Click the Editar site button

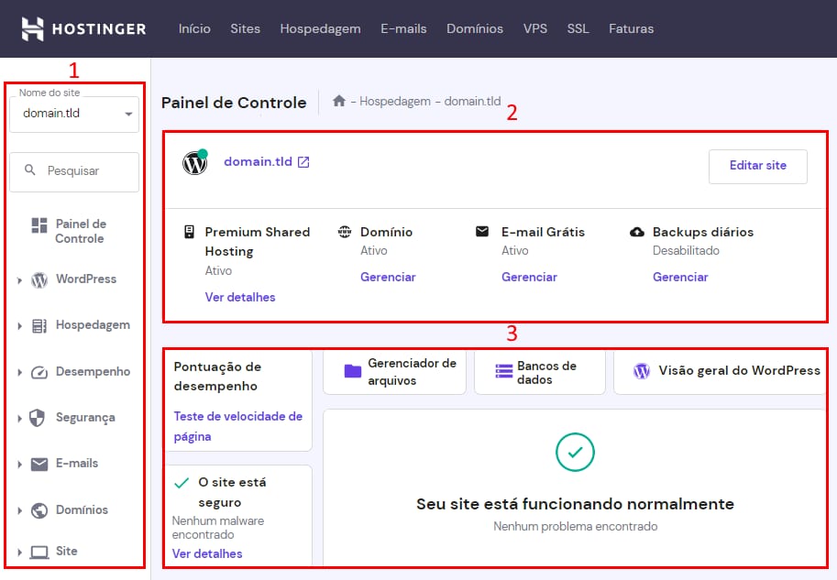tap(757, 166)
